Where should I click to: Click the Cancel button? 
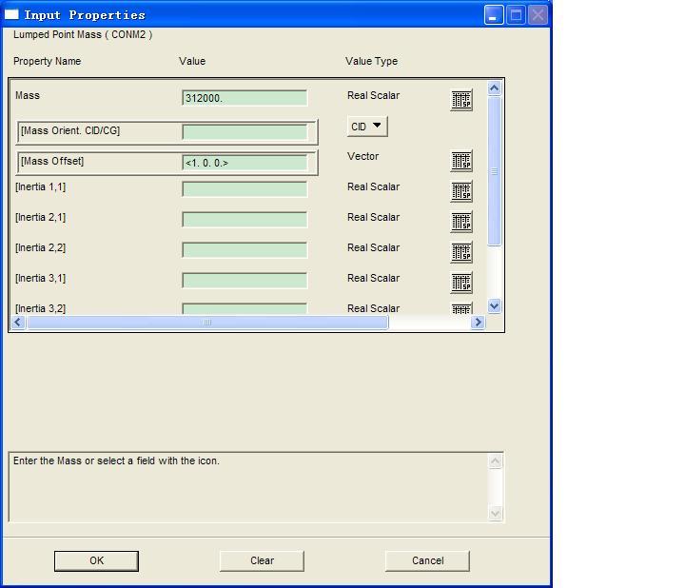pos(428,561)
